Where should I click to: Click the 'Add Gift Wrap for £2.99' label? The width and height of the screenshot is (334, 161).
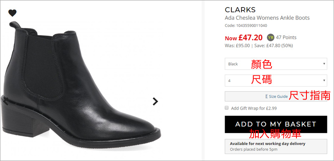pos(254,108)
